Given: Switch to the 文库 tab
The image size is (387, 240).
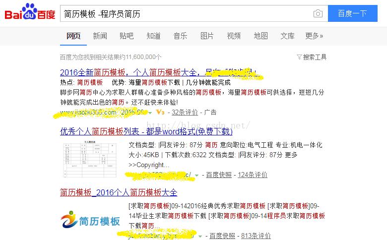Looking at the screenshot, I should [x=287, y=36].
